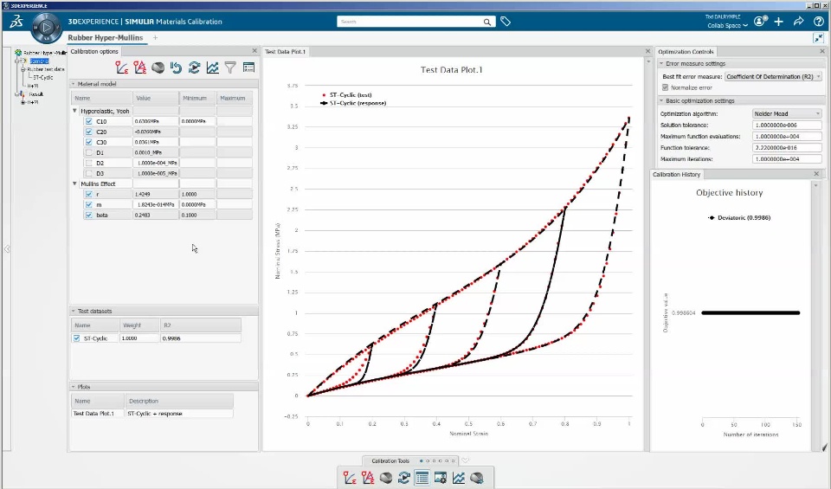Uncheck the beta parameter checkbox

[x=88, y=216]
